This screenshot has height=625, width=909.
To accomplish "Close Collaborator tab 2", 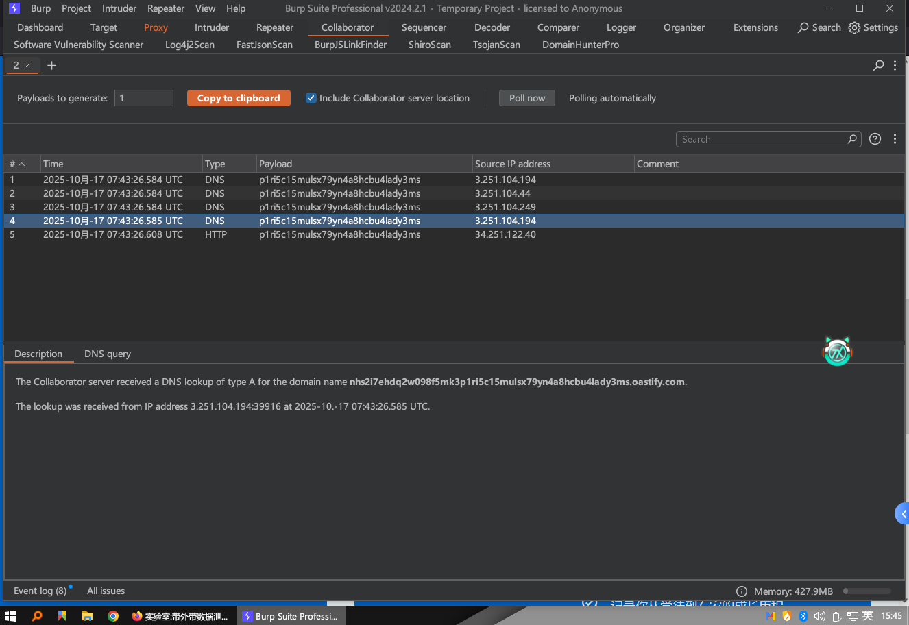I will pyautogui.click(x=27, y=65).
